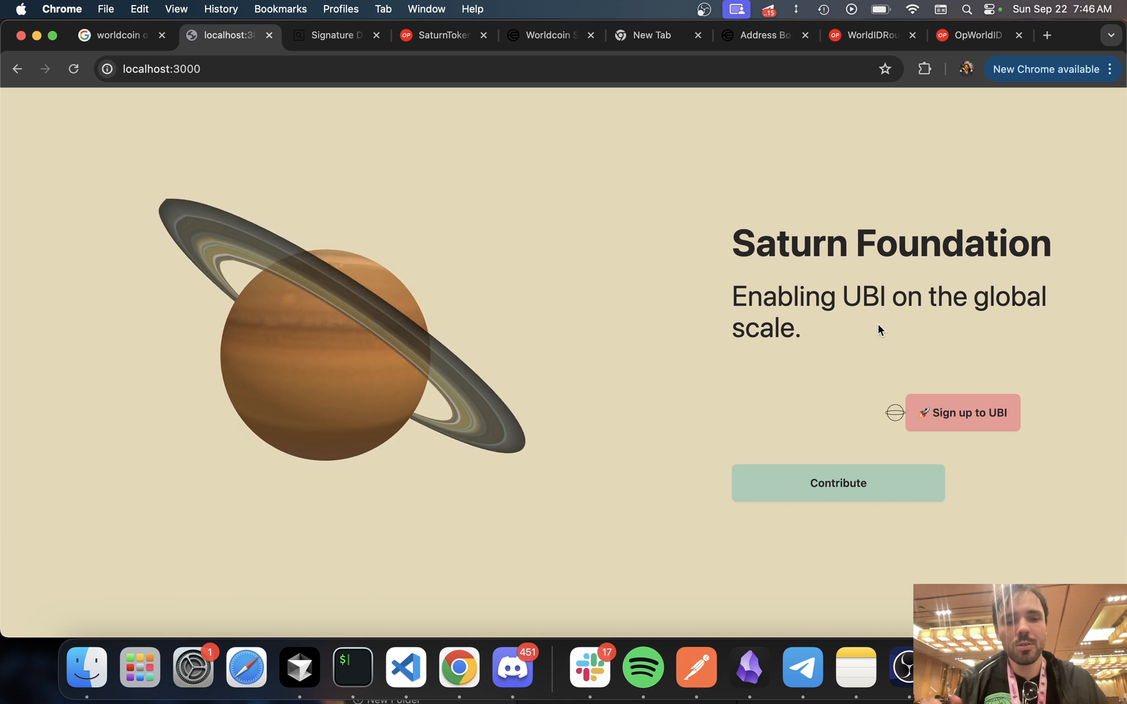The height and width of the screenshot is (704, 1127).
Task: Open the Help menu
Action: 472,9
